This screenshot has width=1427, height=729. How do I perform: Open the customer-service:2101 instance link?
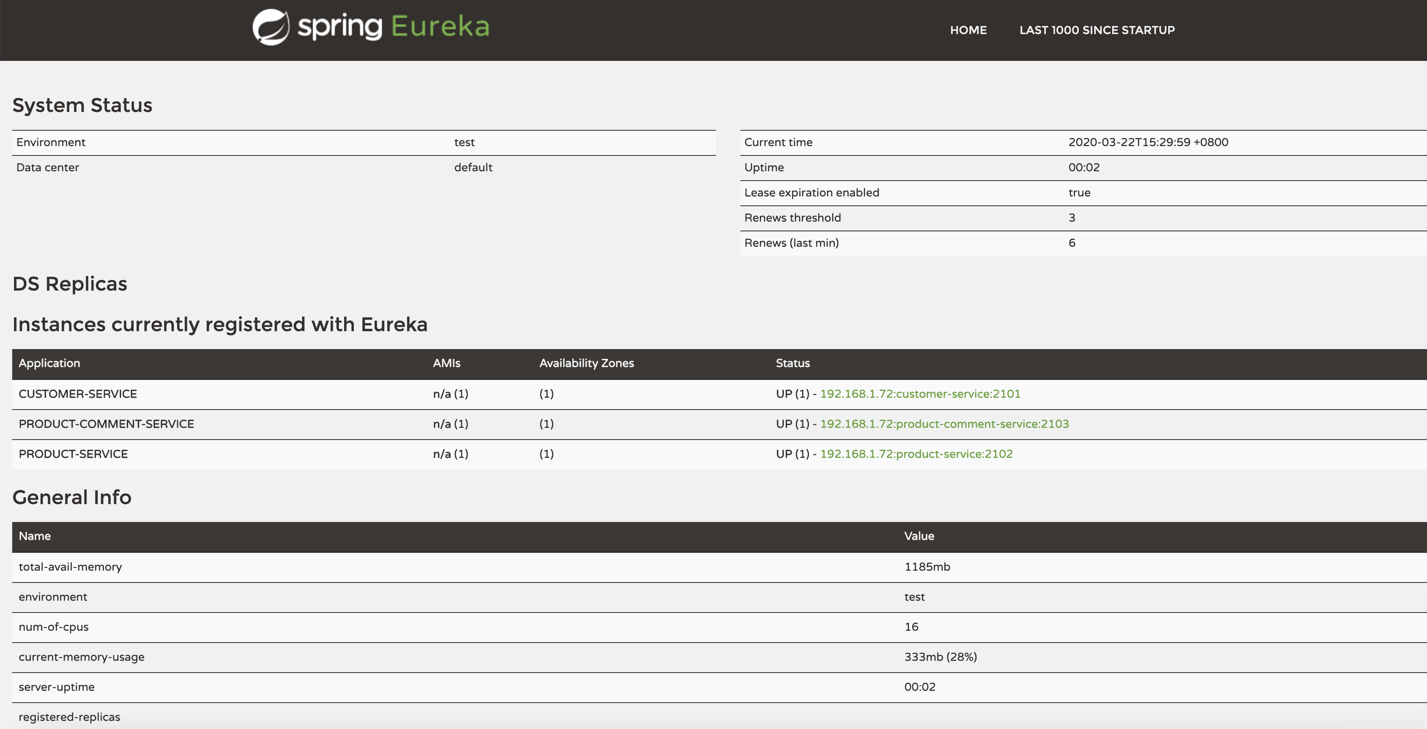(920, 394)
